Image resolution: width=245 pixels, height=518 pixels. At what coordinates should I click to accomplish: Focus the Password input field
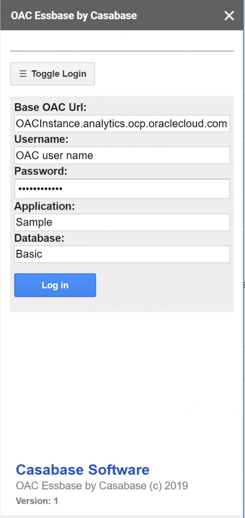pos(122,188)
